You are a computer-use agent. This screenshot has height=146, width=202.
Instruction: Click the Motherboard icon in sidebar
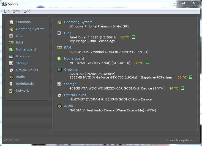[x=11, y=49]
